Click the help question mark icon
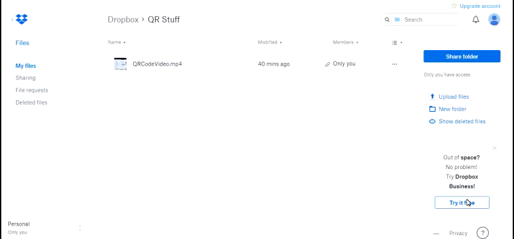Image resolution: width=514 pixels, height=239 pixels. click(483, 233)
